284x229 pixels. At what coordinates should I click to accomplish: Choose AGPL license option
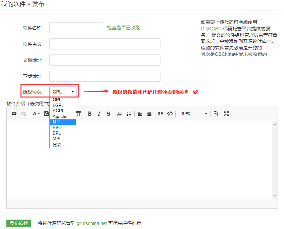pyautogui.click(x=63, y=111)
